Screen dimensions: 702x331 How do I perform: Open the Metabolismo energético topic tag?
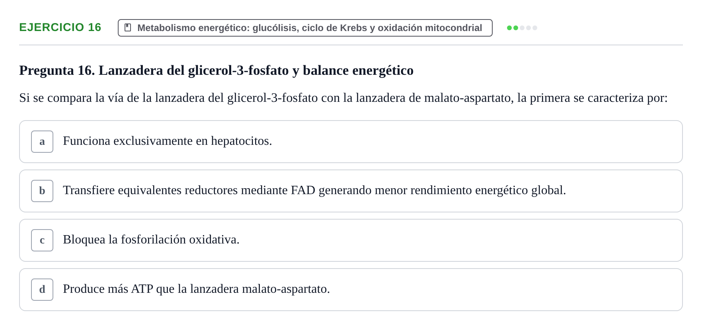click(305, 28)
